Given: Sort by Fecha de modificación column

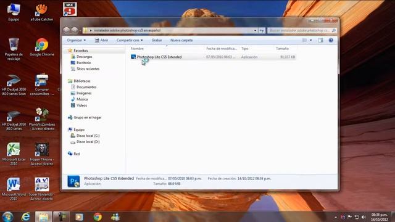Looking at the screenshot, I should pos(222,49).
